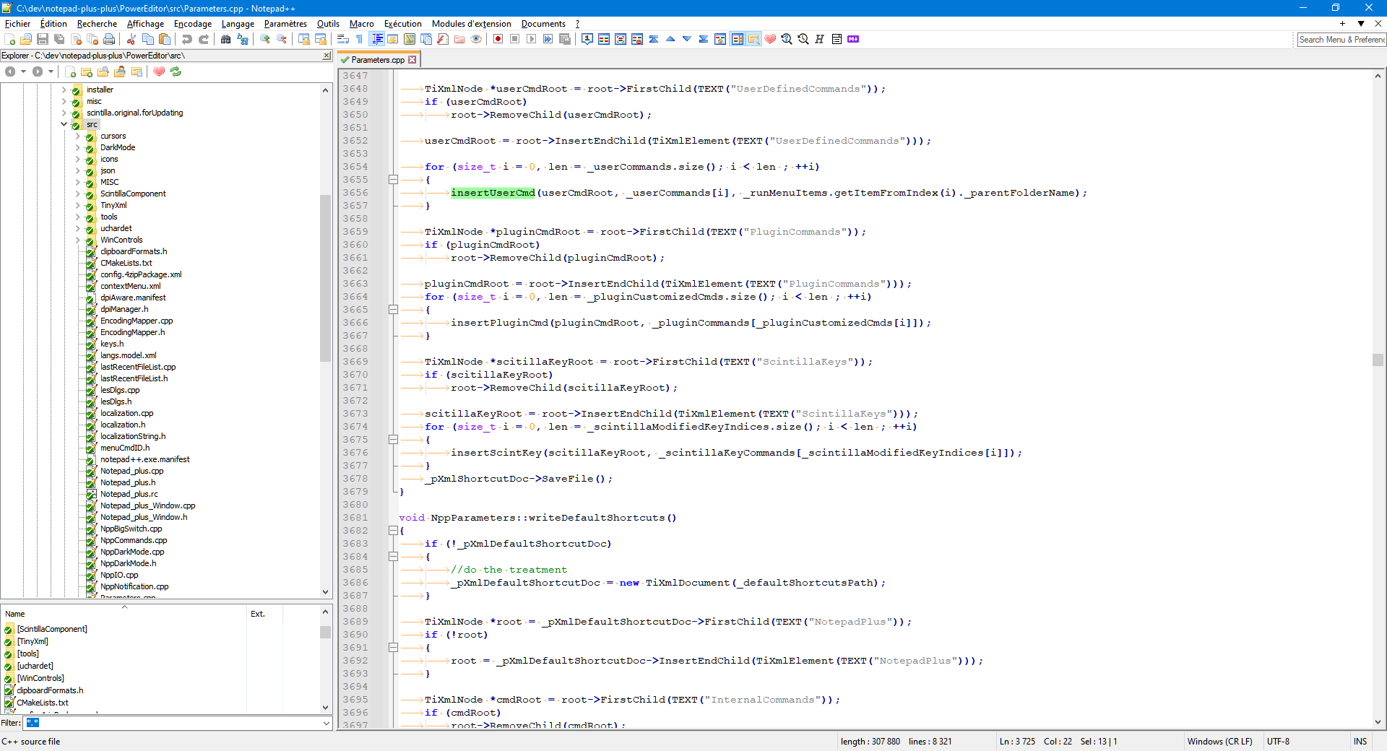Play back the recorded macro icon
The height and width of the screenshot is (751, 1387).
click(532, 39)
